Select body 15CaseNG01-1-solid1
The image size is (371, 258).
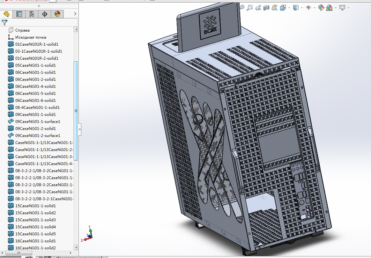(35, 206)
